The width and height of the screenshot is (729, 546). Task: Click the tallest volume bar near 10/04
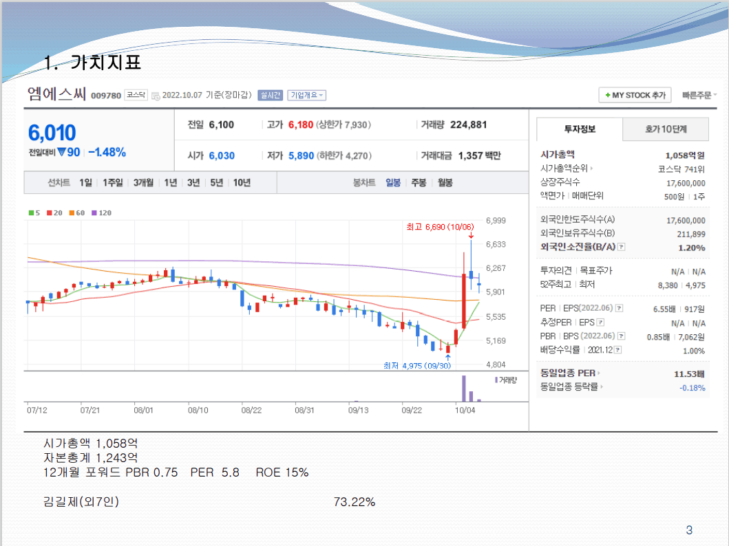point(463,389)
